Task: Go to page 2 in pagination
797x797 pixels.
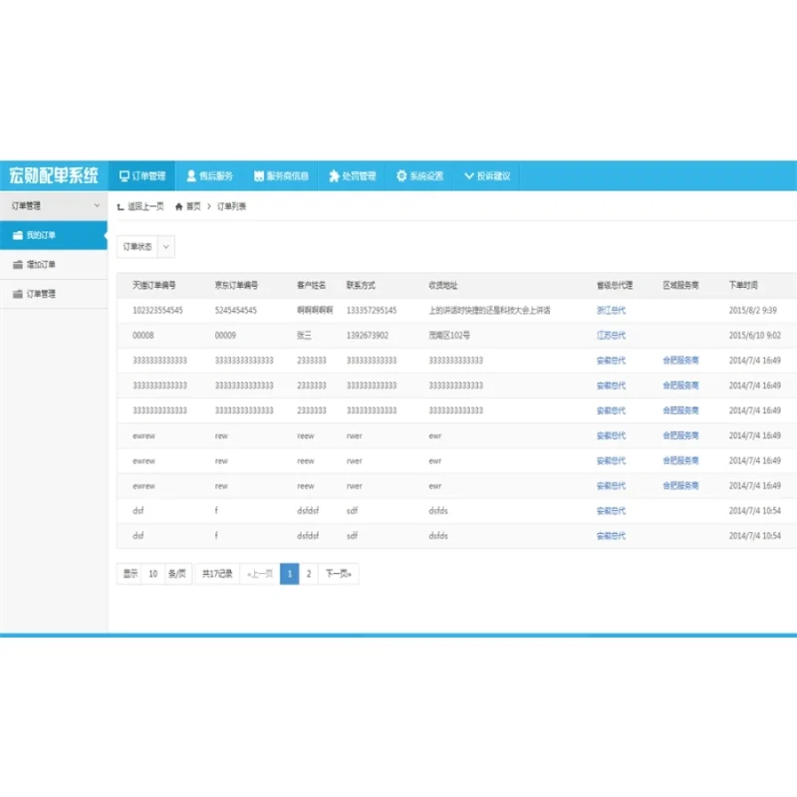Action: [x=309, y=574]
